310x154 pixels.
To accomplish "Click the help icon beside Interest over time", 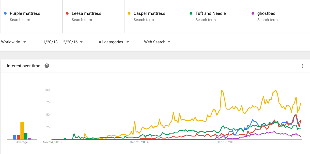I will 47,66.
